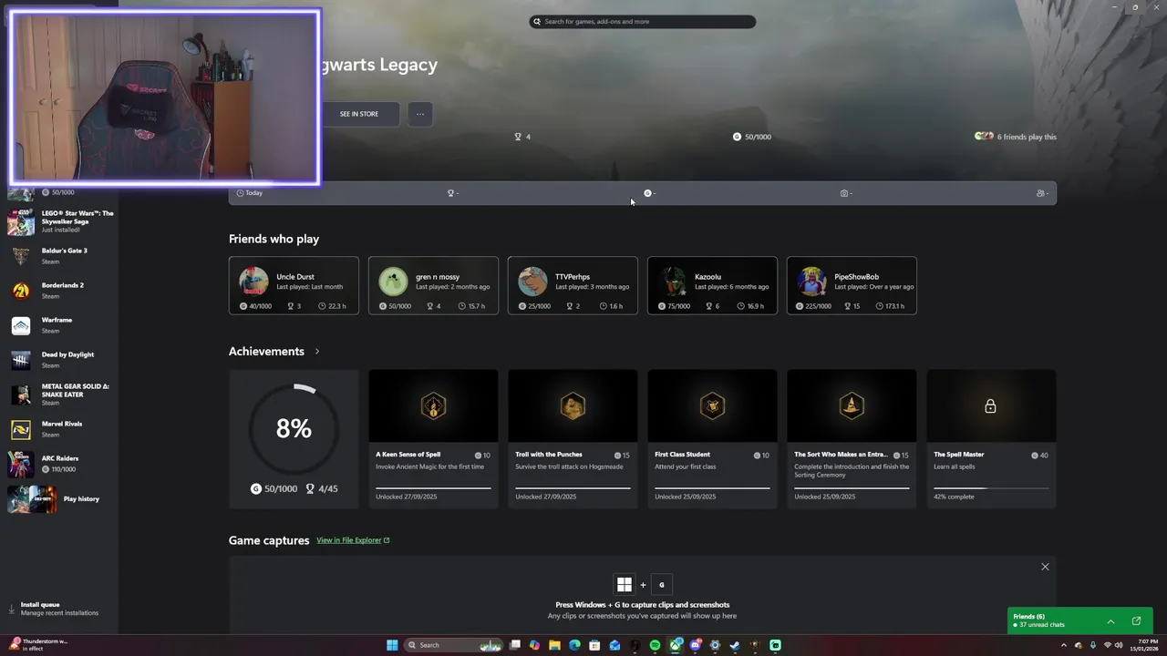Screen dimensions: 1167x656
Task: Open Troll with the Punches achievement
Action: 573,438
